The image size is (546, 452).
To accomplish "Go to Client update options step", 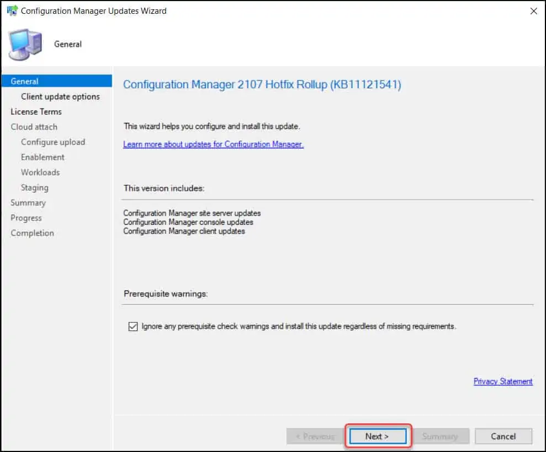I will pyautogui.click(x=60, y=96).
